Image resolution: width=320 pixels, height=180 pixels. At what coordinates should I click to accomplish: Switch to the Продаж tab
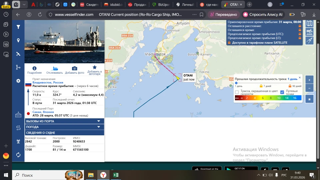[x=137, y=4]
